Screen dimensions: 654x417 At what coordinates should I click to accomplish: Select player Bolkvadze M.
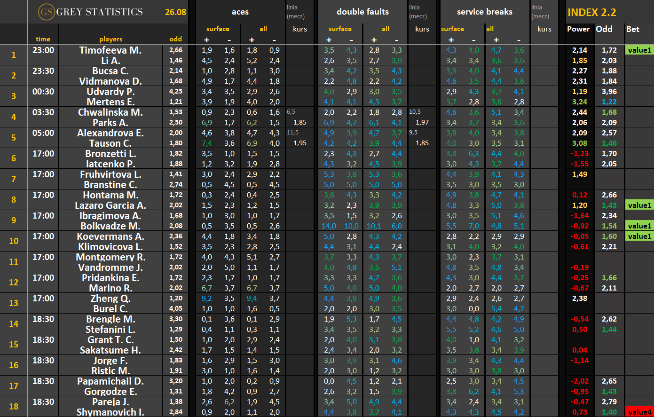tap(110, 226)
